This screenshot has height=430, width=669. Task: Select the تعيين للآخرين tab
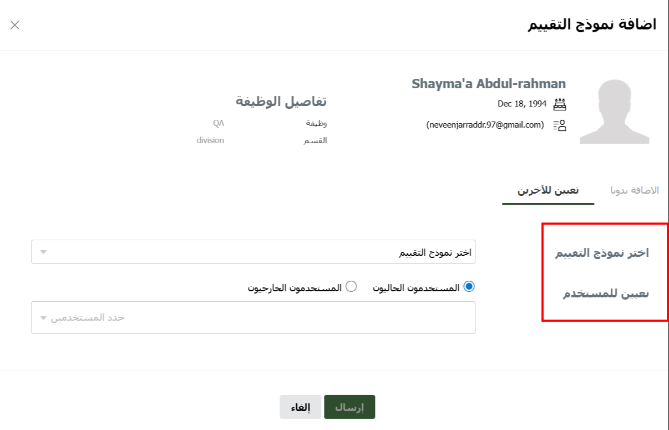pos(548,190)
